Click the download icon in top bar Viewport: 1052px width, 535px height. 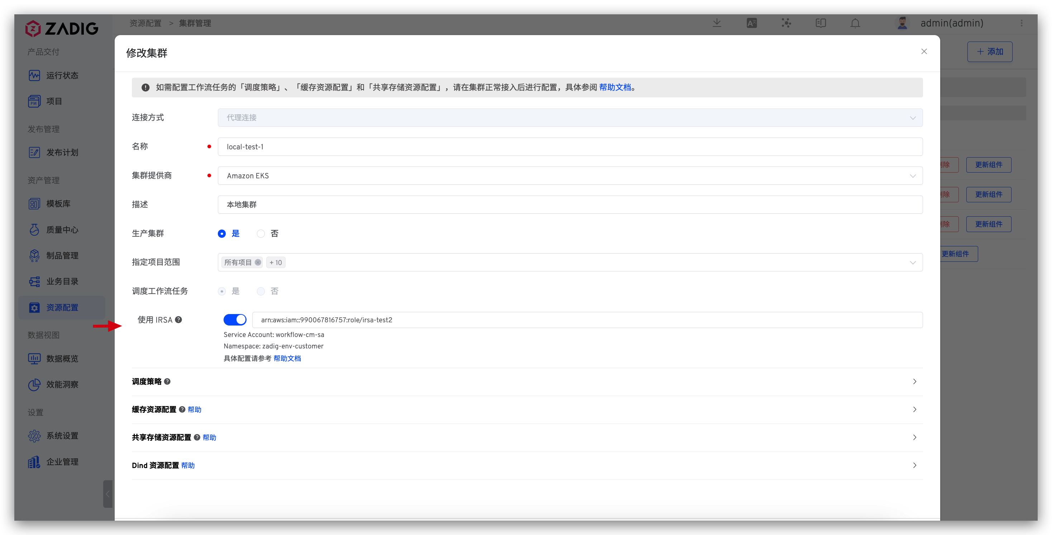pyautogui.click(x=717, y=23)
